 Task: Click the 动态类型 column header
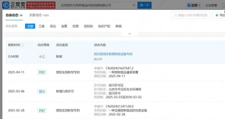point(62,45)
